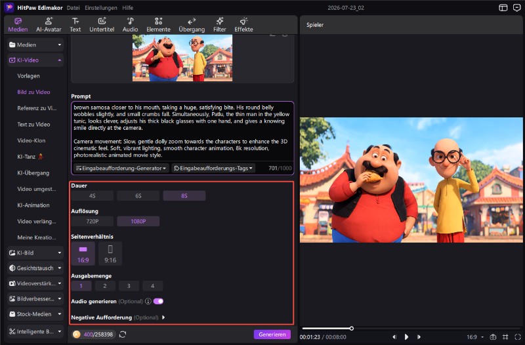Set Ausgabemenge to 2
The width and height of the screenshot is (525, 345).
pos(105,286)
